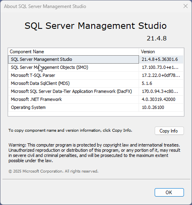Click the DacFX version 170.0.94.3 cell
192x205 pixels.
tap(161, 91)
